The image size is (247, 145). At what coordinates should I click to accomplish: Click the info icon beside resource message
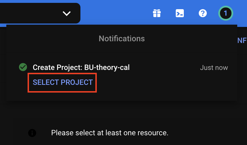pyautogui.click(x=32, y=133)
